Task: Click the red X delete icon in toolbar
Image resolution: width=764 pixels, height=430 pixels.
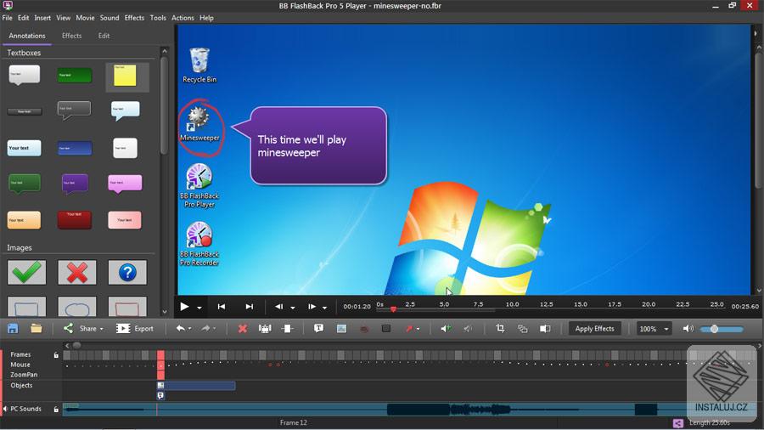Action: (x=243, y=328)
